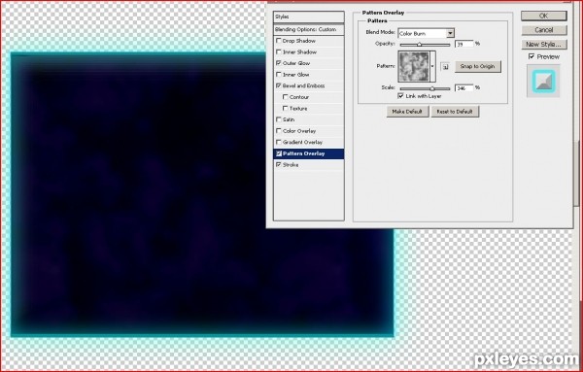583x372 pixels.
Task: Uncheck the Outer Glow checkbox
Action: pos(279,63)
